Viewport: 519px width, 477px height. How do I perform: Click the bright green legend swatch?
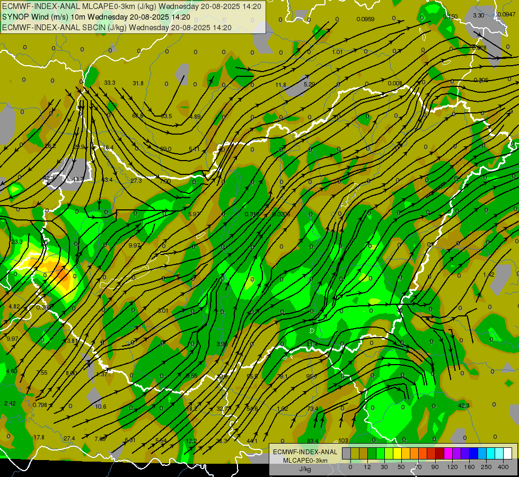point(381,453)
